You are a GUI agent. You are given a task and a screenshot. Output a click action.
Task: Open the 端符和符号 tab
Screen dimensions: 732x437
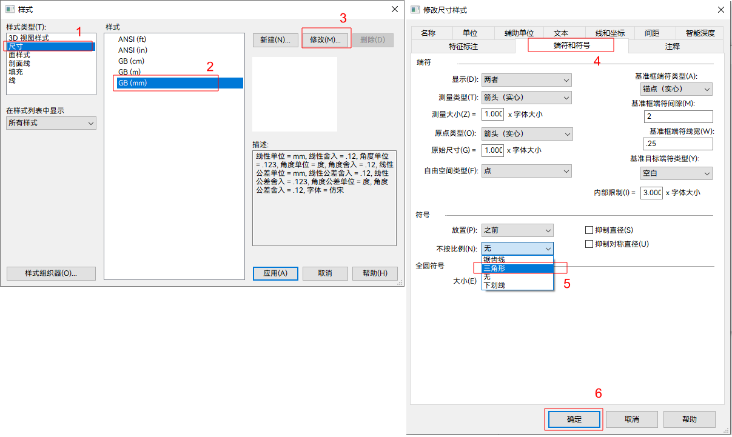pyautogui.click(x=571, y=45)
